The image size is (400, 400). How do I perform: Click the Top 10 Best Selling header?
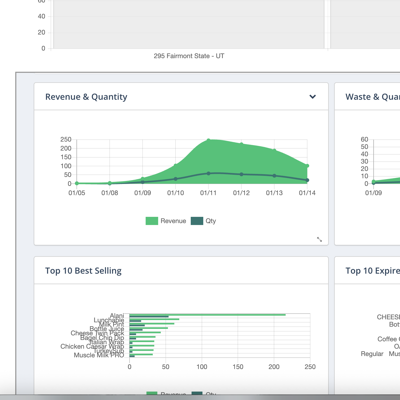click(83, 271)
